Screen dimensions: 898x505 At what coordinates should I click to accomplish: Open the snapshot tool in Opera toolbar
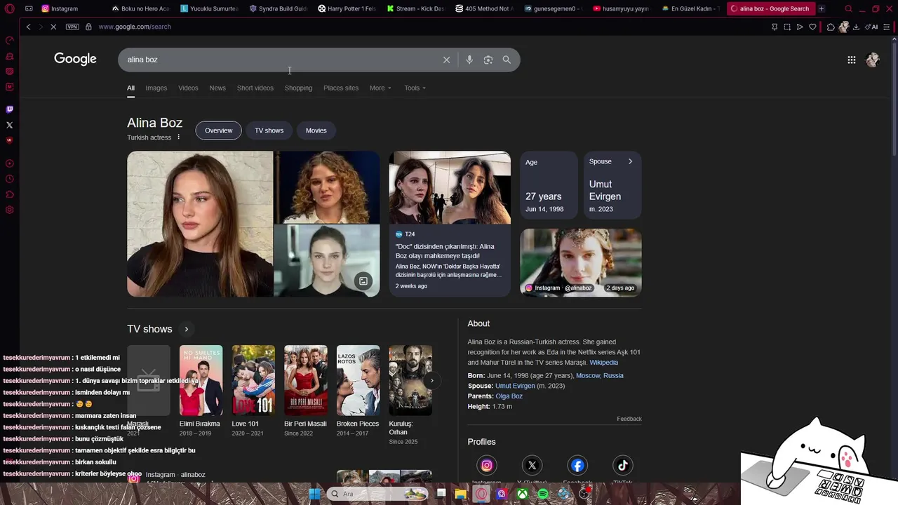[787, 27]
